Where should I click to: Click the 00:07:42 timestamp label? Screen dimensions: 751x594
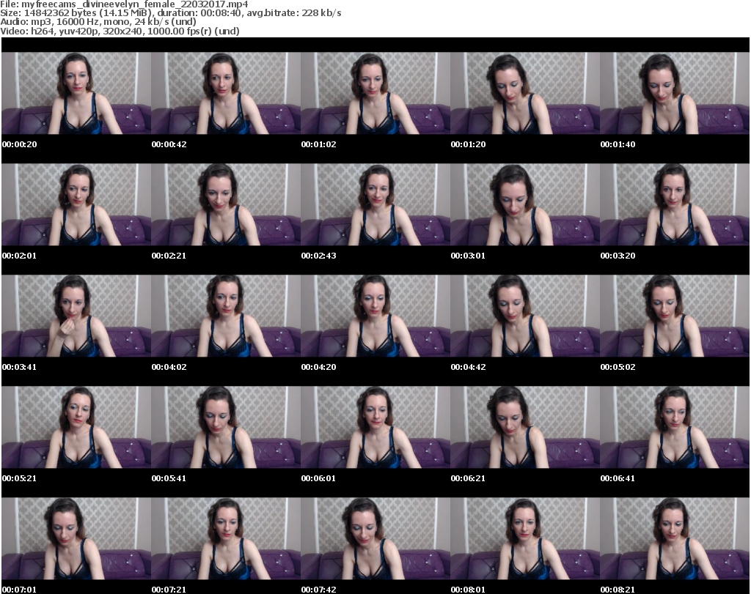coord(318,590)
